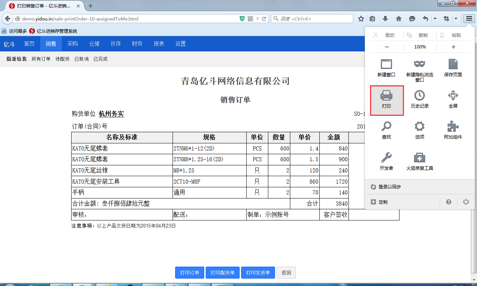477x286 pixels.
Task: Expand the address bar history dropdown arrow
Action: pyautogui.click(x=258, y=19)
